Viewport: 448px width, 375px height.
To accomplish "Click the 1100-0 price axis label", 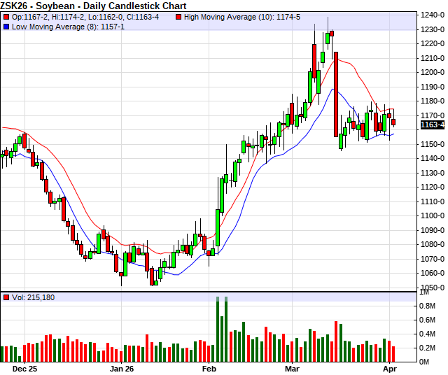I will pos(433,215).
